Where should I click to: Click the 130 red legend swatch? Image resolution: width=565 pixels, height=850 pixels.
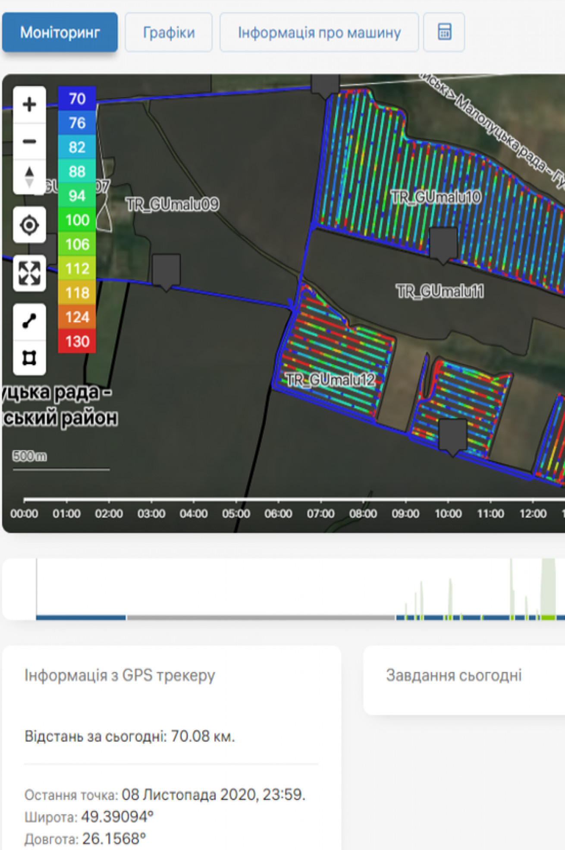click(77, 341)
